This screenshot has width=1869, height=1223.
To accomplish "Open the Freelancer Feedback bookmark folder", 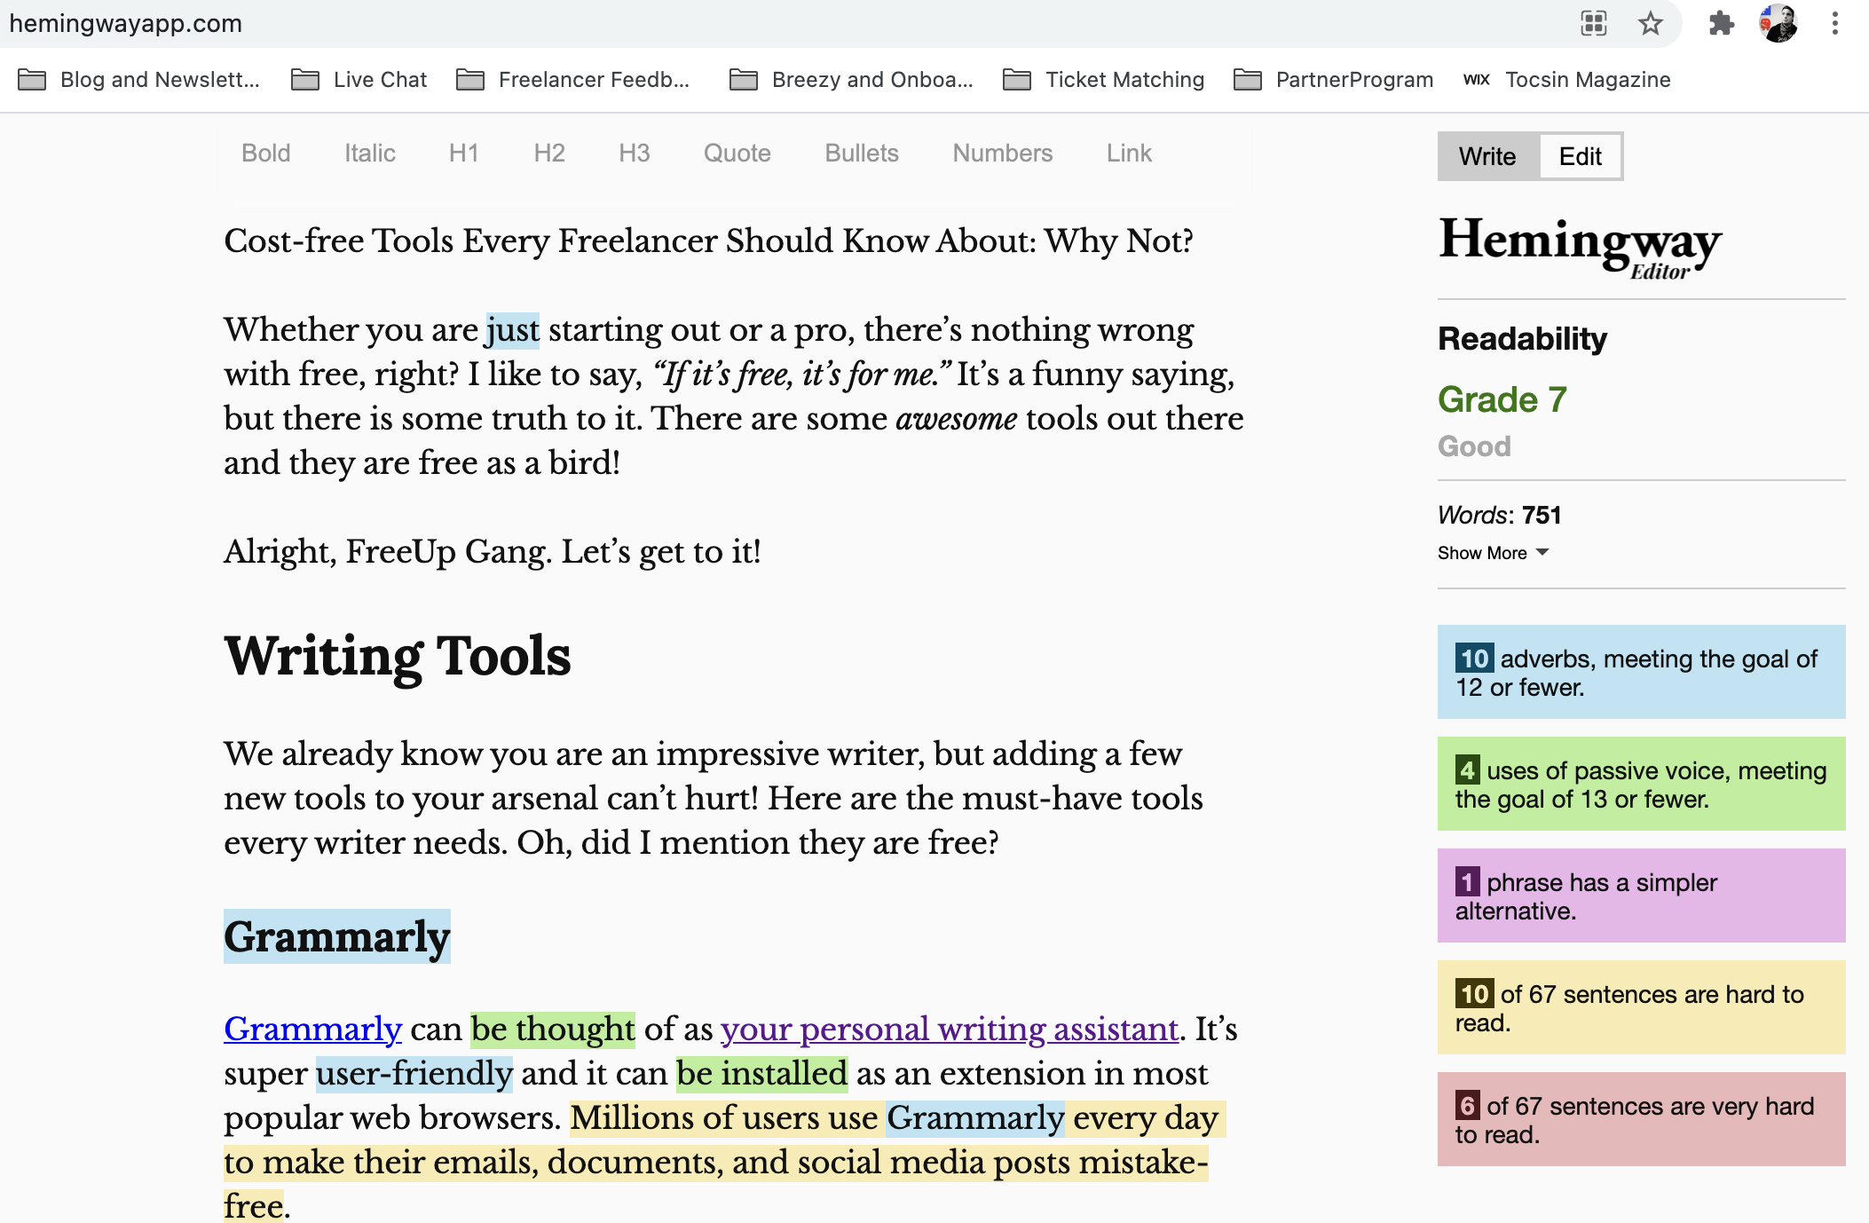I will [573, 80].
